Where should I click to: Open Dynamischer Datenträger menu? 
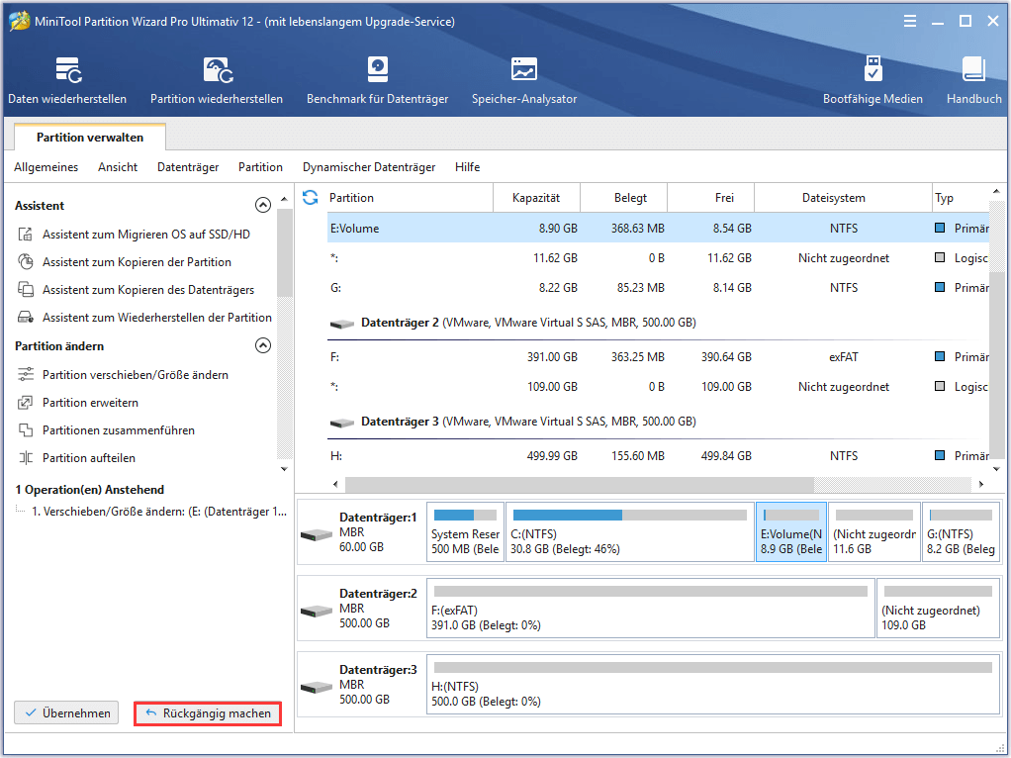pyautogui.click(x=369, y=167)
